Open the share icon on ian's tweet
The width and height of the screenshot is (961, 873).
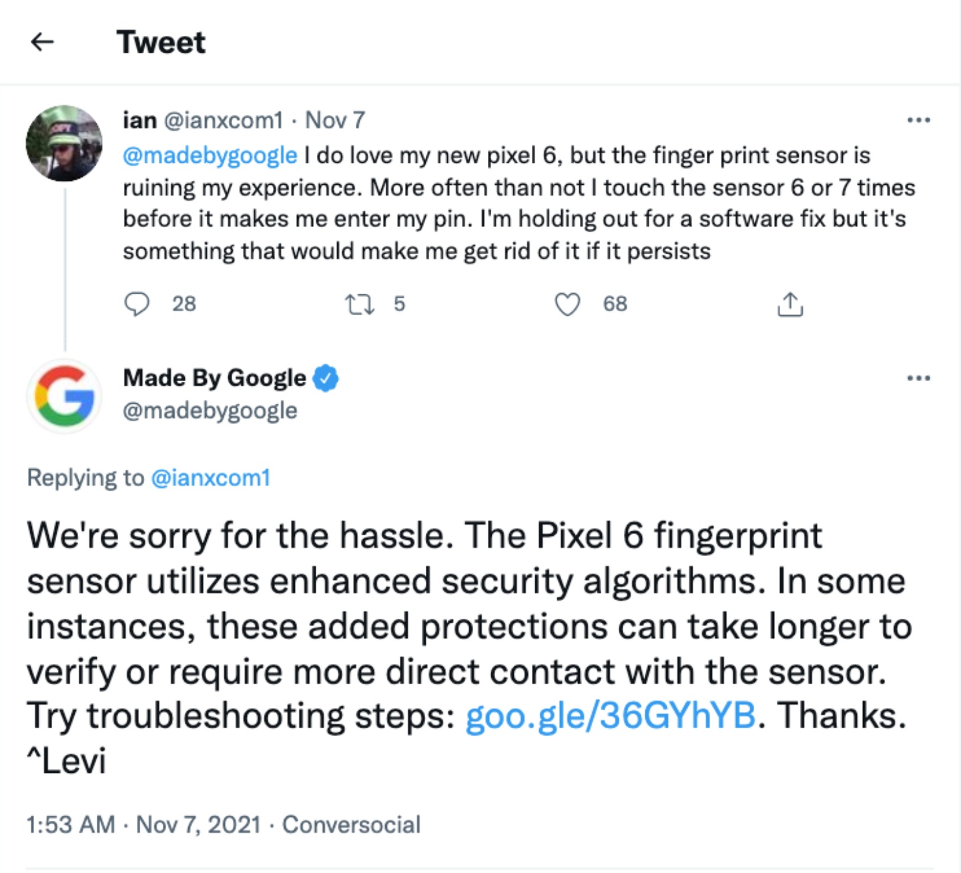coord(791,304)
